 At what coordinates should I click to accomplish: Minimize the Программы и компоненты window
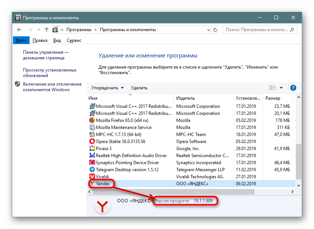click(260, 18)
